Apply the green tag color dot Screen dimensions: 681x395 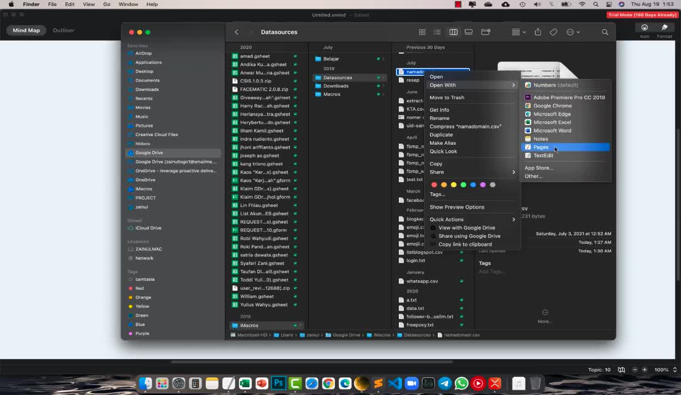(464, 185)
